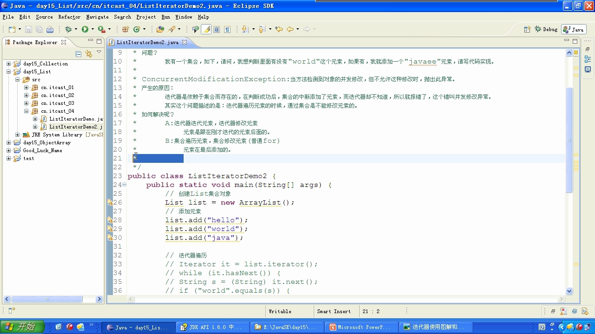The height and width of the screenshot is (334, 595).
Task: Open the Project menu
Action: point(146,17)
